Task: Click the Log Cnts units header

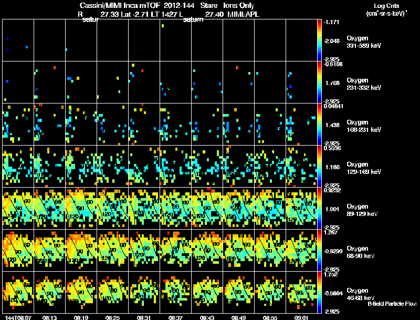Action: click(x=386, y=9)
